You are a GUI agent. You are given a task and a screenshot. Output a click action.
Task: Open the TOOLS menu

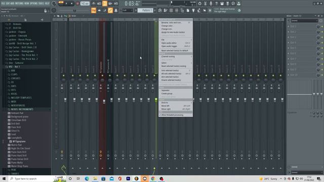click(x=41, y=4)
